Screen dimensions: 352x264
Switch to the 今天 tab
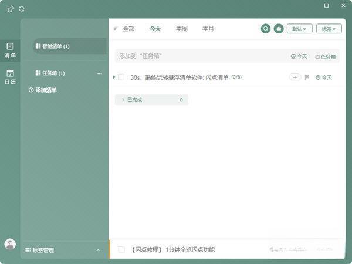tap(155, 29)
